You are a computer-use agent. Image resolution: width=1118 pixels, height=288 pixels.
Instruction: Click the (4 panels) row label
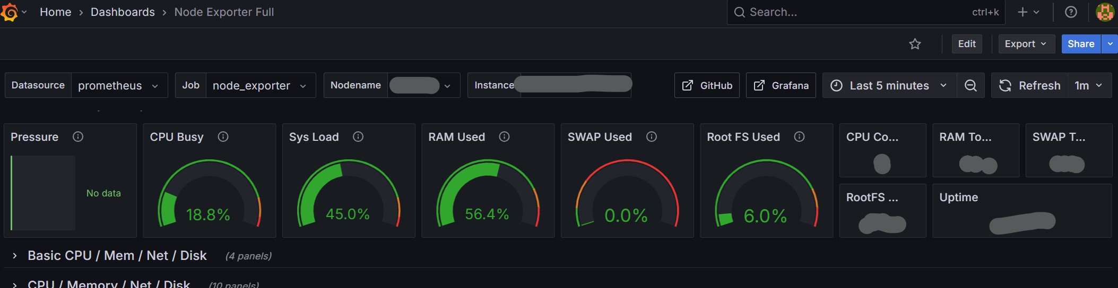(x=248, y=256)
